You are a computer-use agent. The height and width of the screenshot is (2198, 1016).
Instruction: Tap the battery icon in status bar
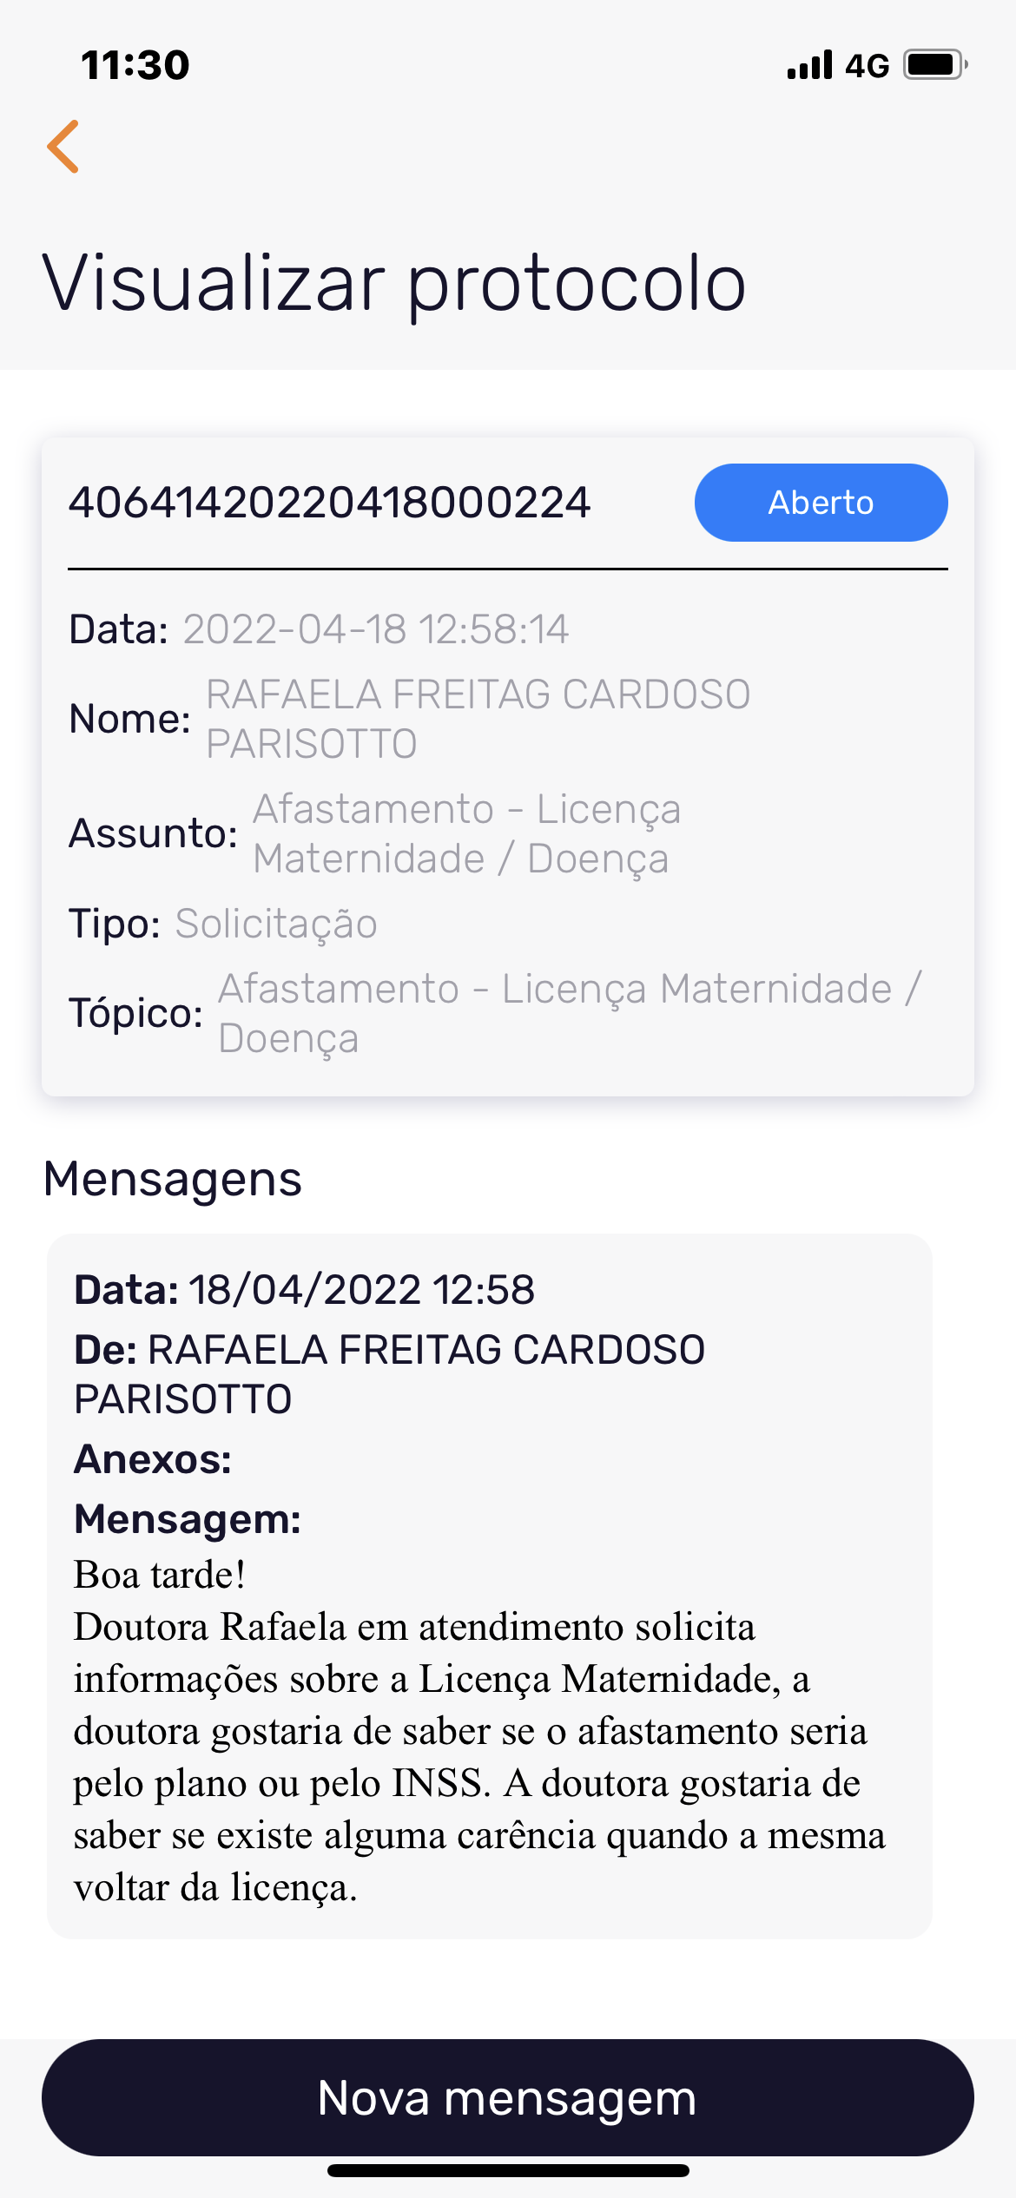click(x=935, y=65)
